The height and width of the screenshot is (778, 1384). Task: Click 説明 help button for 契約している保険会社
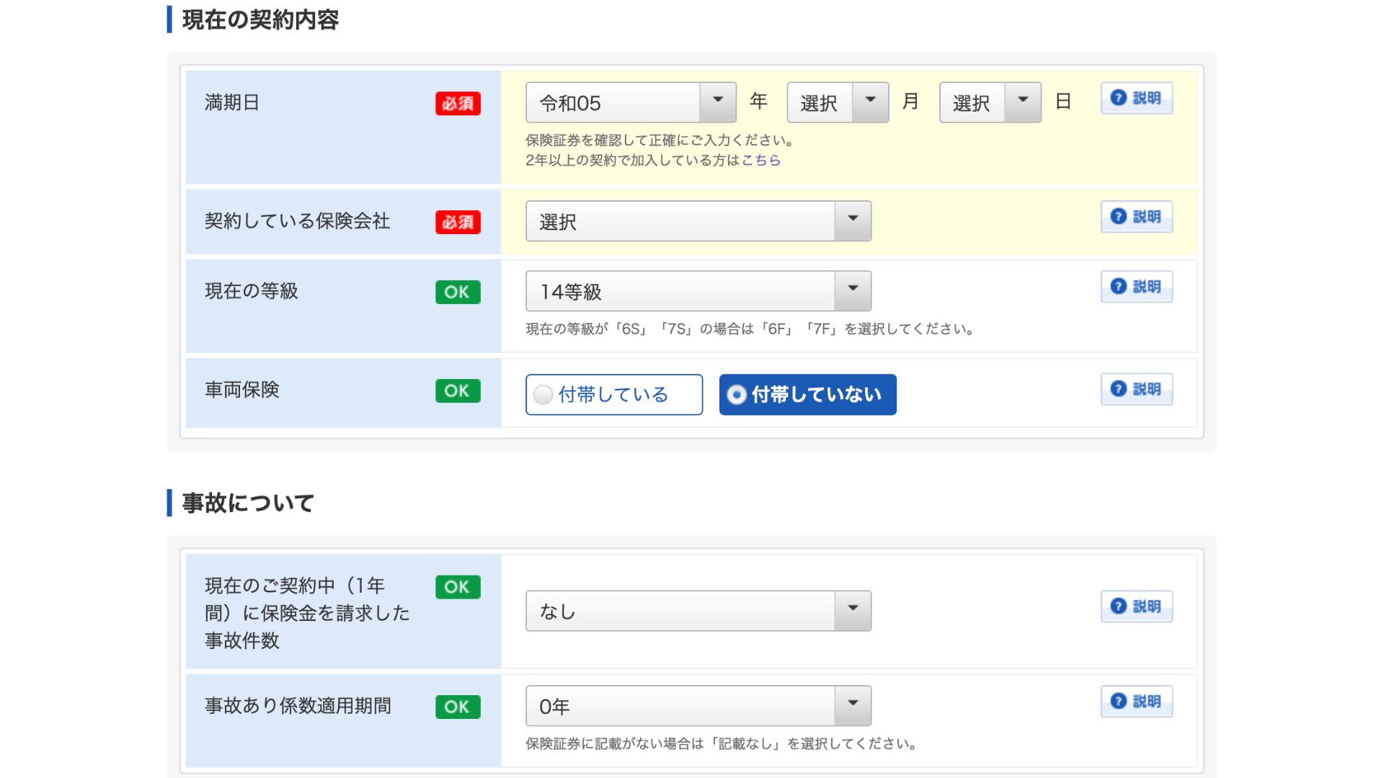pos(1137,217)
